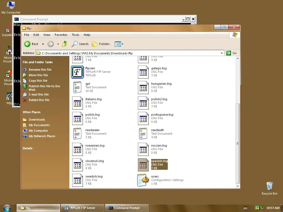Click Copy this file task link
The height and width of the screenshot is (212, 283).
pyautogui.click(x=38, y=81)
